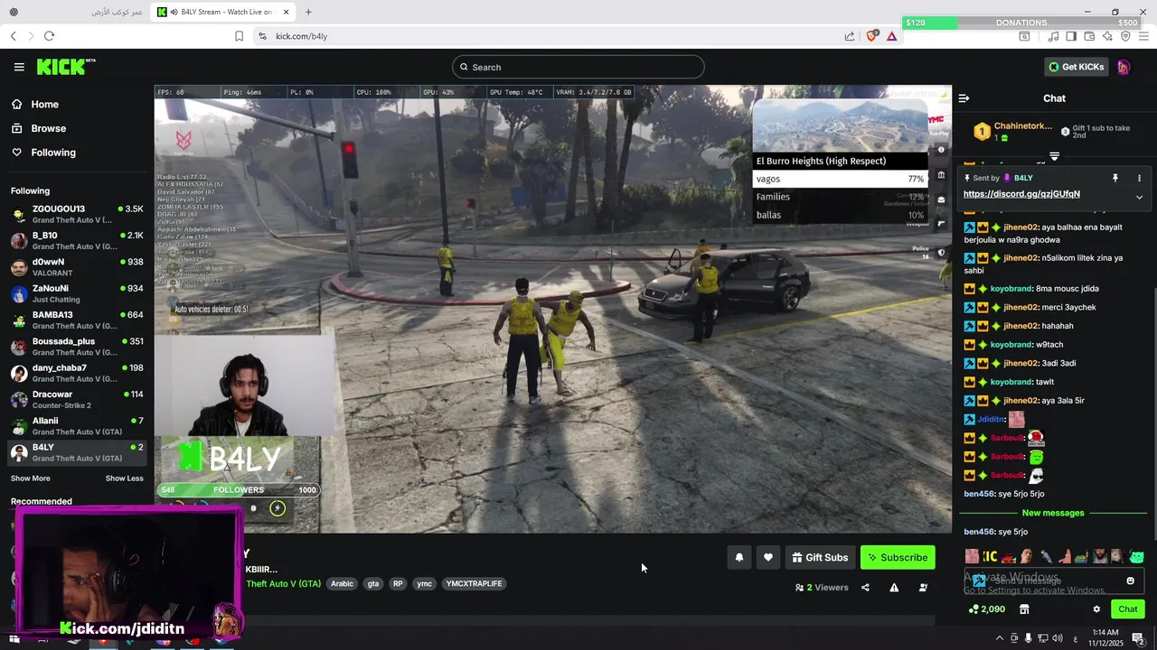Click the 2,090 channel points balance
Viewport: 1157px width, 650px height.
point(986,609)
